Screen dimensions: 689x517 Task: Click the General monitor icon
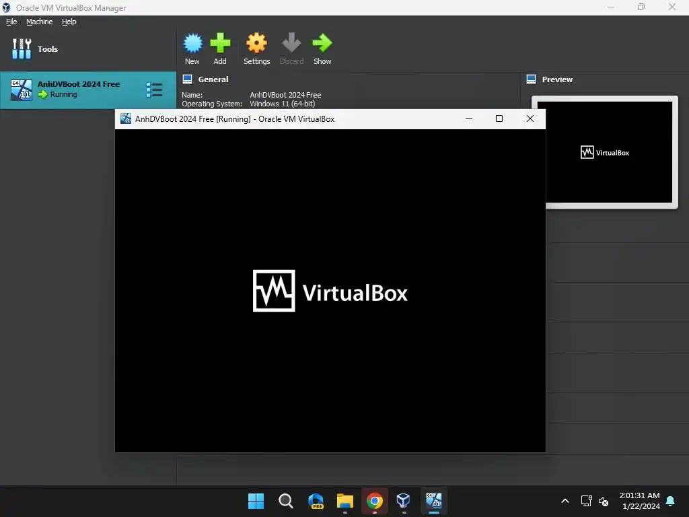[188, 79]
